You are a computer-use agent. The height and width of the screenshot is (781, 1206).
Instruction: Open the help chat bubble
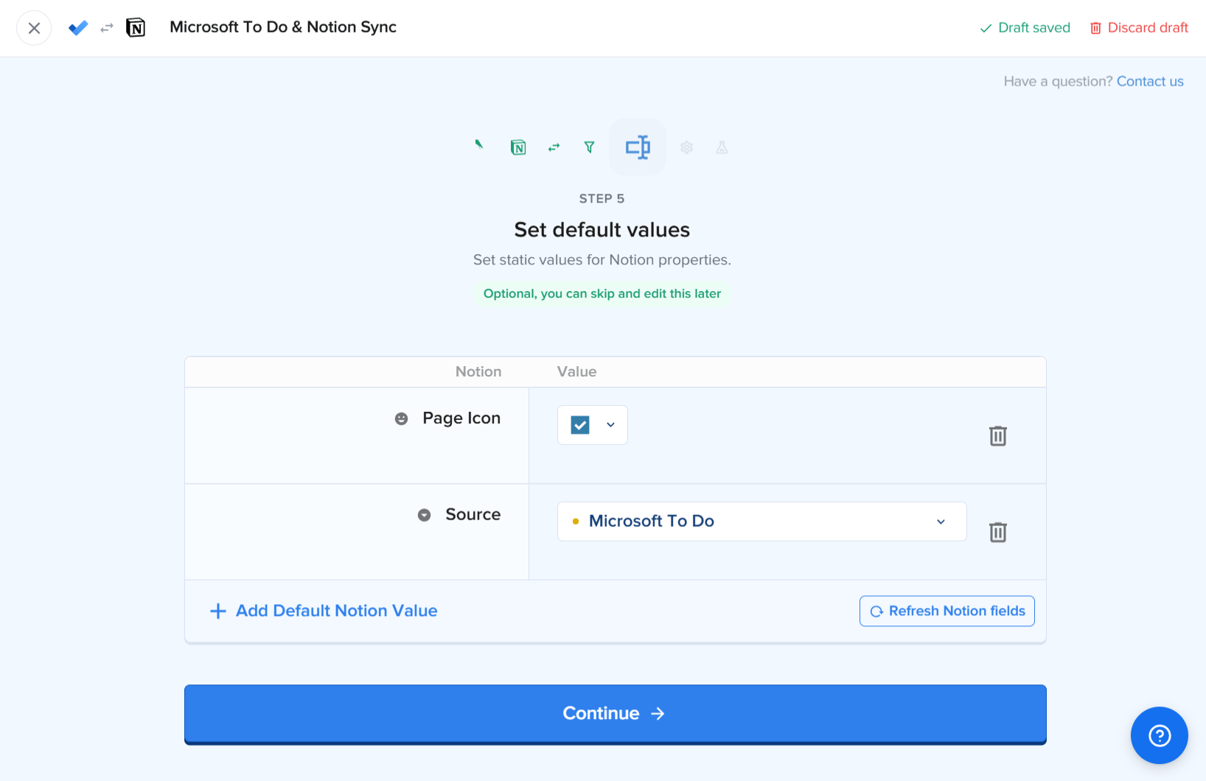pyautogui.click(x=1159, y=735)
